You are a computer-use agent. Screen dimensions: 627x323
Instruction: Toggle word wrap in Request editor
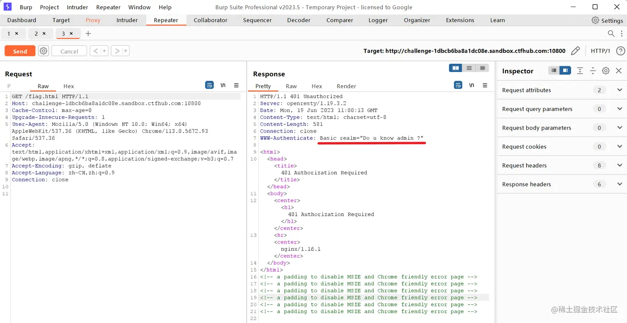209,85
